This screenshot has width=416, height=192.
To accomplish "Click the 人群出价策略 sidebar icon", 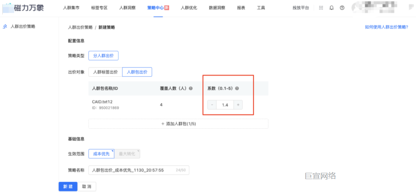I will (x=5, y=27).
